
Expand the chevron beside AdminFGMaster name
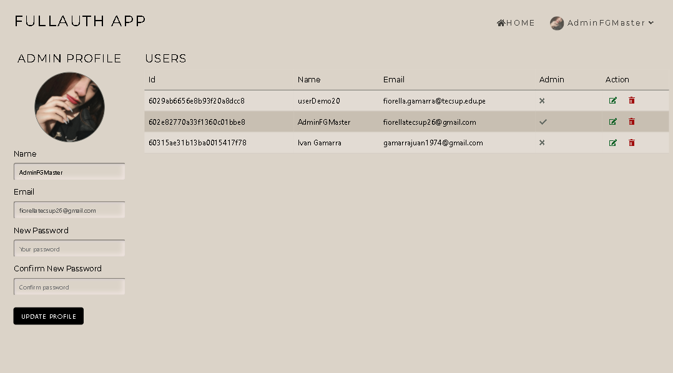coord(651,23)
